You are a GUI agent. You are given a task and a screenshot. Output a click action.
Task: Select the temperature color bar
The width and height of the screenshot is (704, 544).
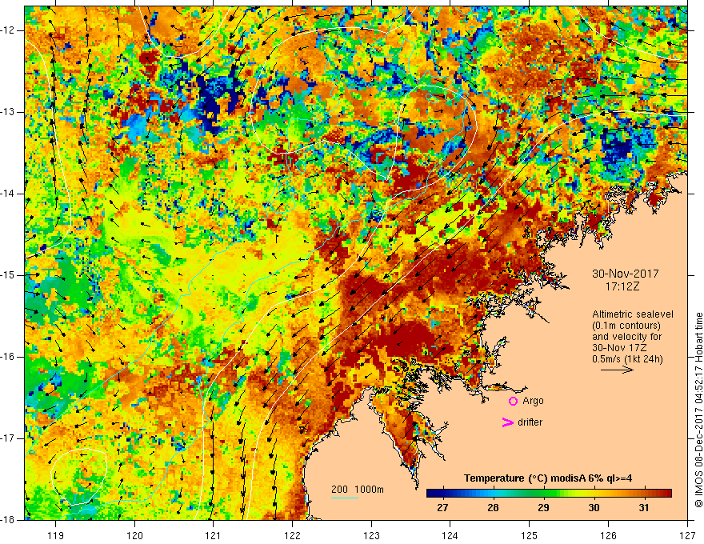click(549, 494)
